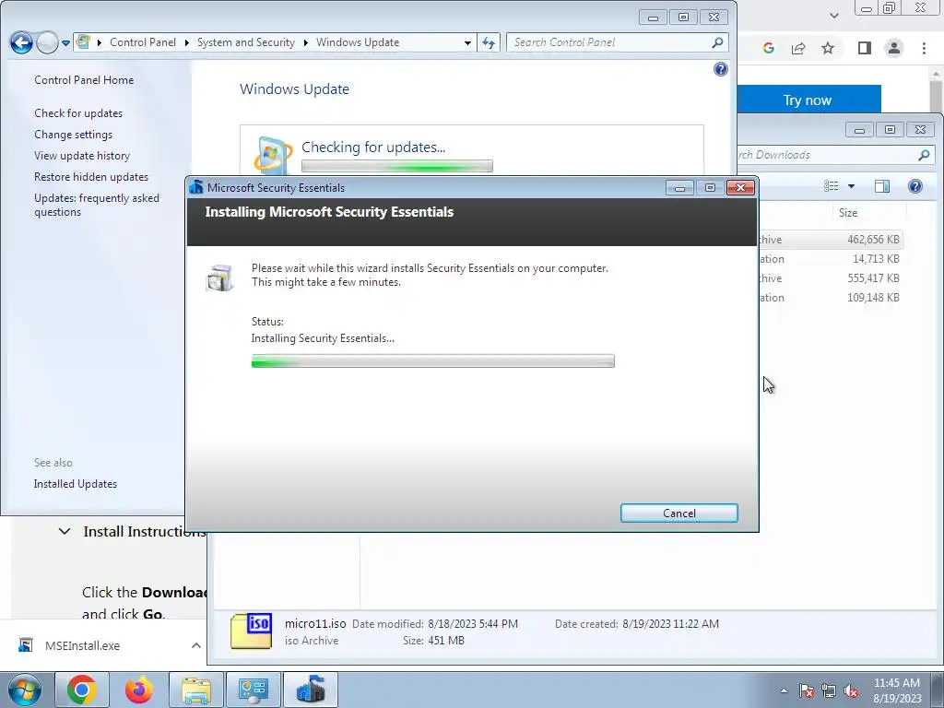
Task: Click Restore hidden updates link
Action: (x=91, y=176)
